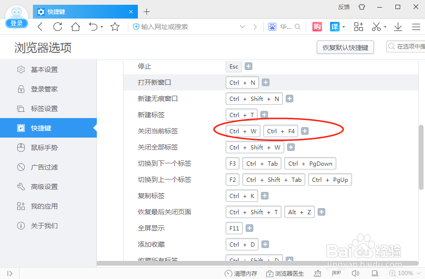This screenshot has width=425, height=279.
Task: Add shortcut for 新建标签 plus icon
Action: click(264, 115)
